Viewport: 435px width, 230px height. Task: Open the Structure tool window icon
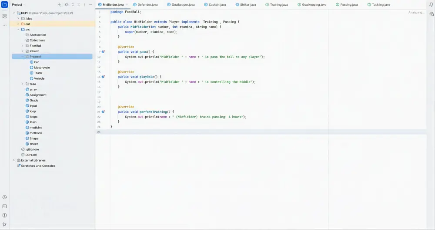4,16
